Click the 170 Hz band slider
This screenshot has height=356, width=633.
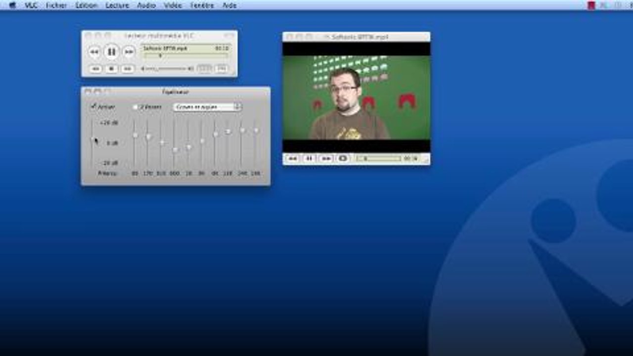[x=148, y=143]
